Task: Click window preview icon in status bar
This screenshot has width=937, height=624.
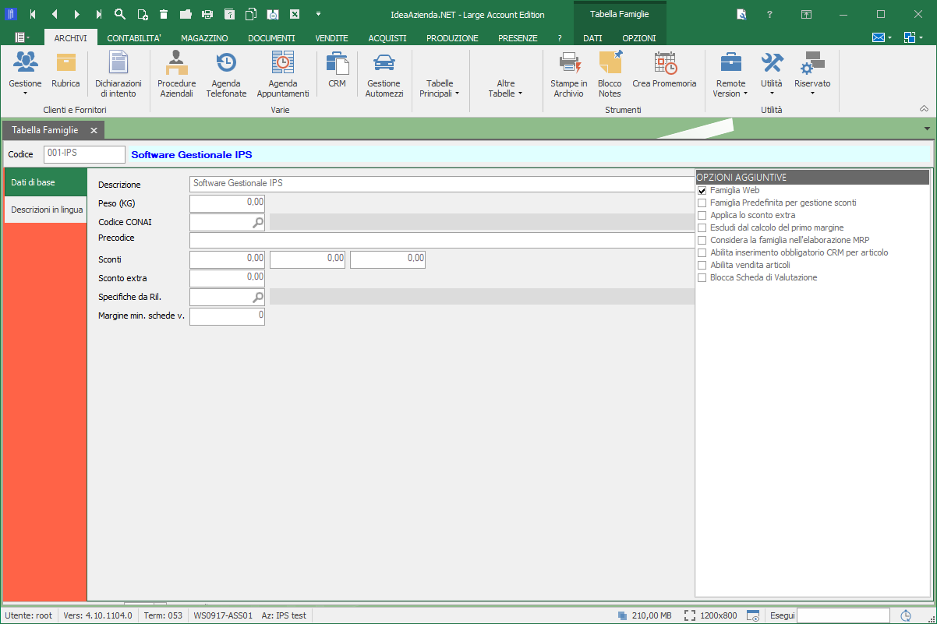Action: tap(753, 615)
